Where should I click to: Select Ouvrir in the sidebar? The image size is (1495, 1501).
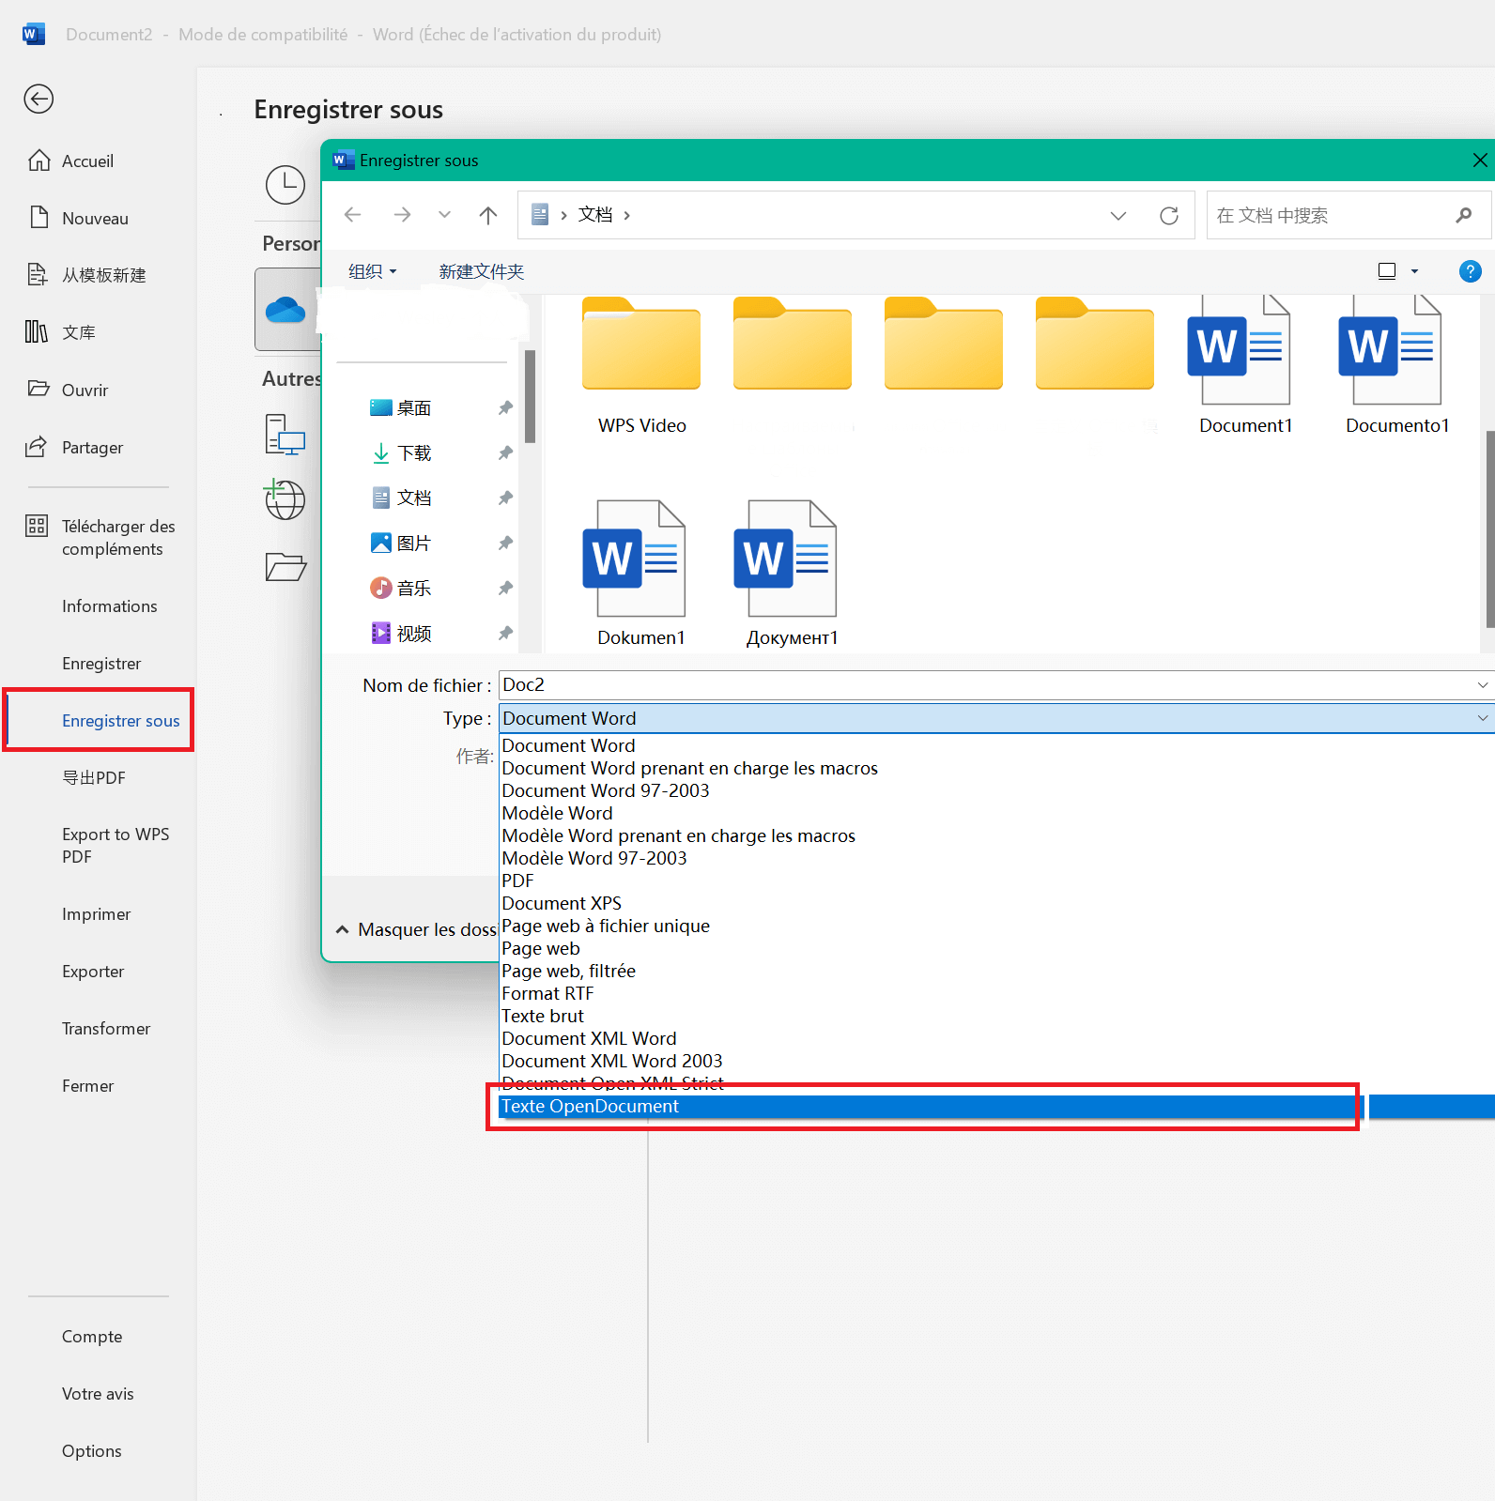pyautogui.click(x=85, y=390)
